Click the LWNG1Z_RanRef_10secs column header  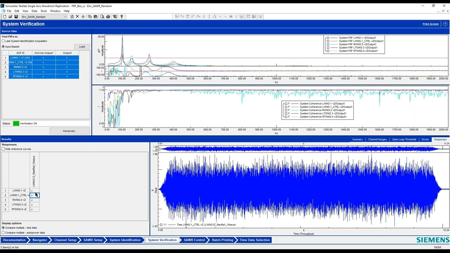tap(34, 171)
